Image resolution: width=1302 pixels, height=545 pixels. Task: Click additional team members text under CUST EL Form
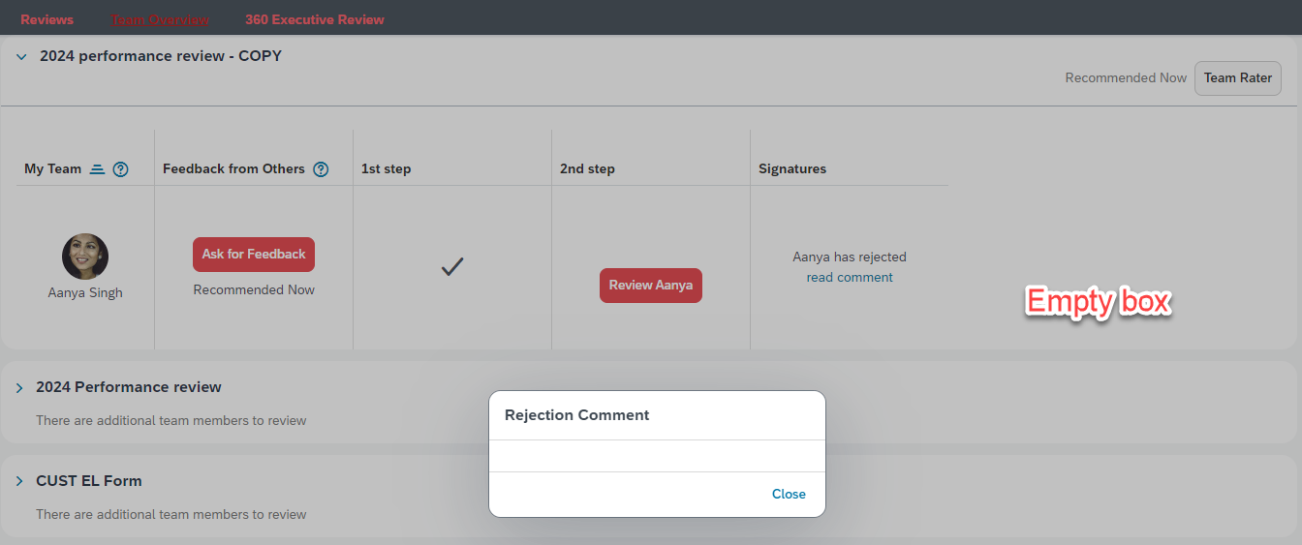point(171,515)
